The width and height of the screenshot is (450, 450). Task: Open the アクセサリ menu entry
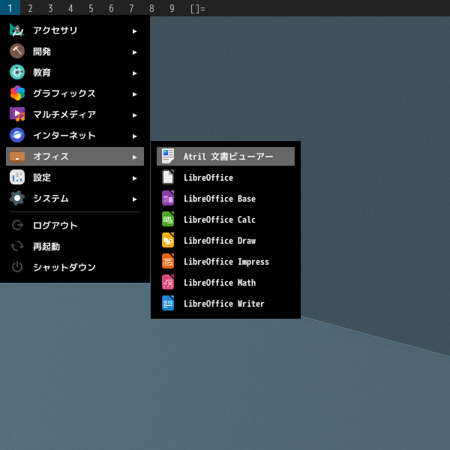(x=75, y=30)
